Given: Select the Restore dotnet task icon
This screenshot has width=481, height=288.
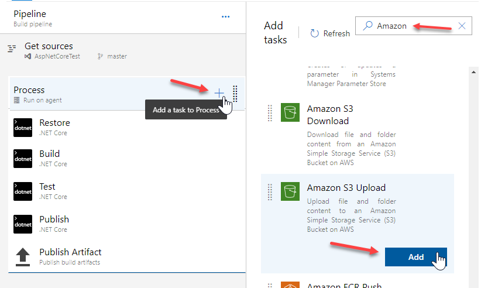Looking at the screenshot, I should click(x=23, y=128).
